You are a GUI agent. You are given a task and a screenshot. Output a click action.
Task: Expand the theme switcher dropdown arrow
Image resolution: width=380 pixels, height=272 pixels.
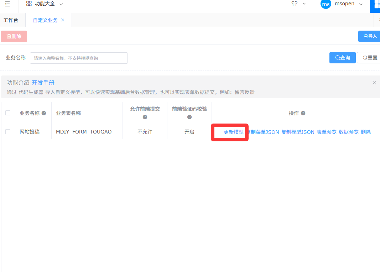tap(304, 4)
